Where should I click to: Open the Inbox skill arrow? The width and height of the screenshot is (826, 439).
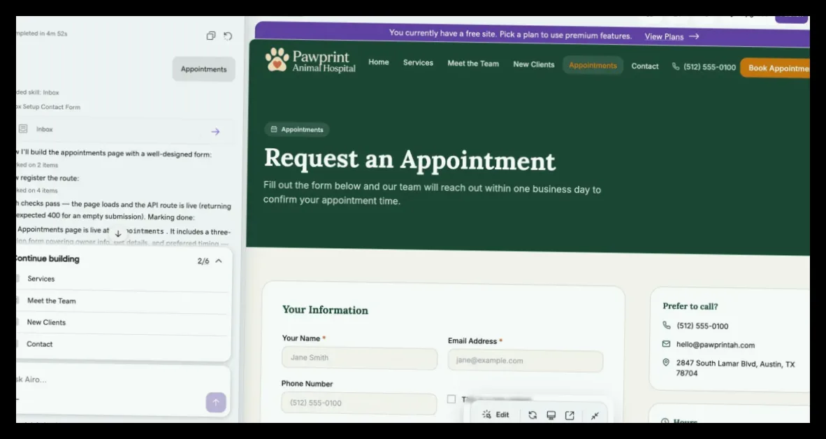point(215,131)
